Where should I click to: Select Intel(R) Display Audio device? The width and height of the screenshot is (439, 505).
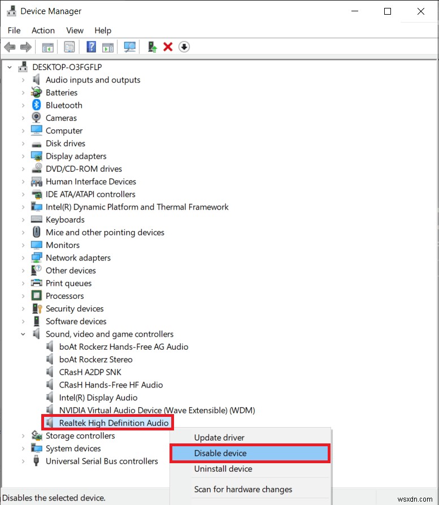coord(98,398)
